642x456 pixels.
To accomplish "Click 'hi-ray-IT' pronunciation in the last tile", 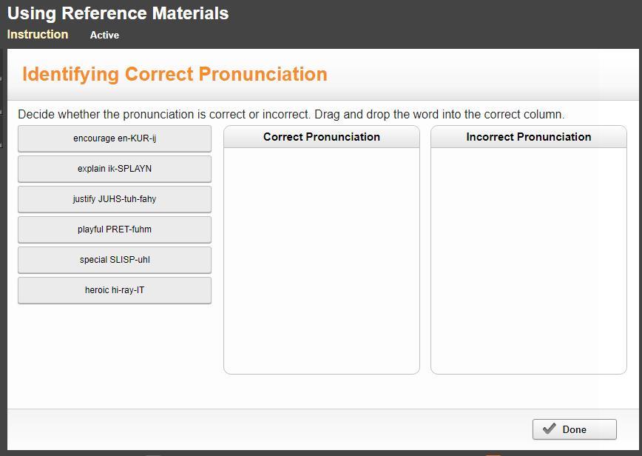I will pos(128,290).
